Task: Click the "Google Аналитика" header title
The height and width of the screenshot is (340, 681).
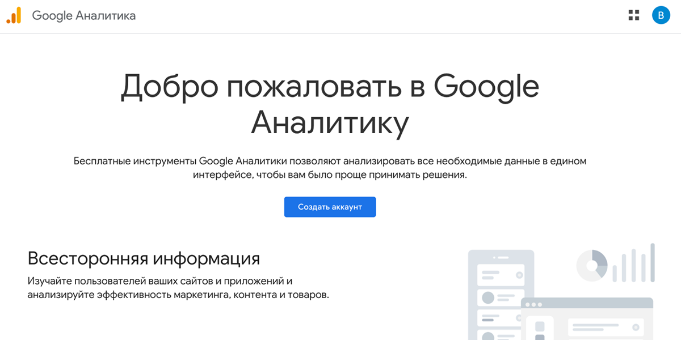Action: click(x=83, y=15)
